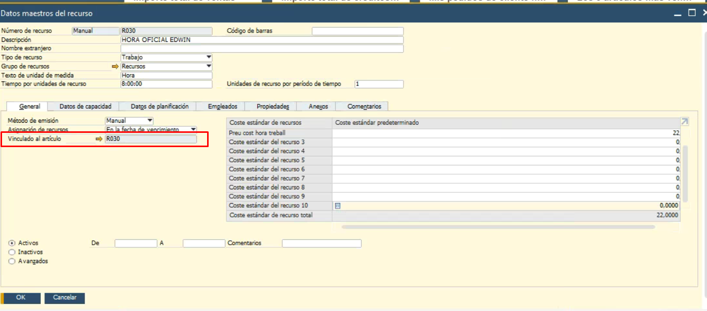The image size is (707, 311).
Task: Select the Preu cost hora treball row
Action: 453,133
